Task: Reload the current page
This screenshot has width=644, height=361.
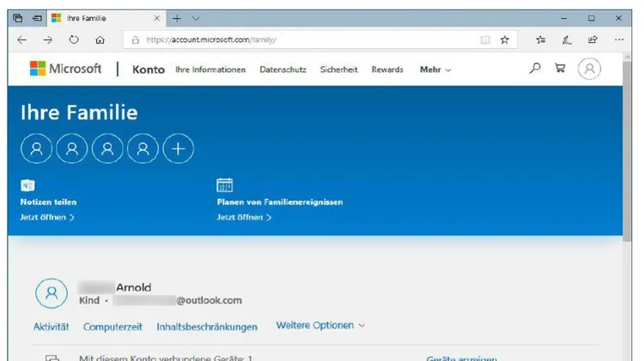Action: (74, 39)
